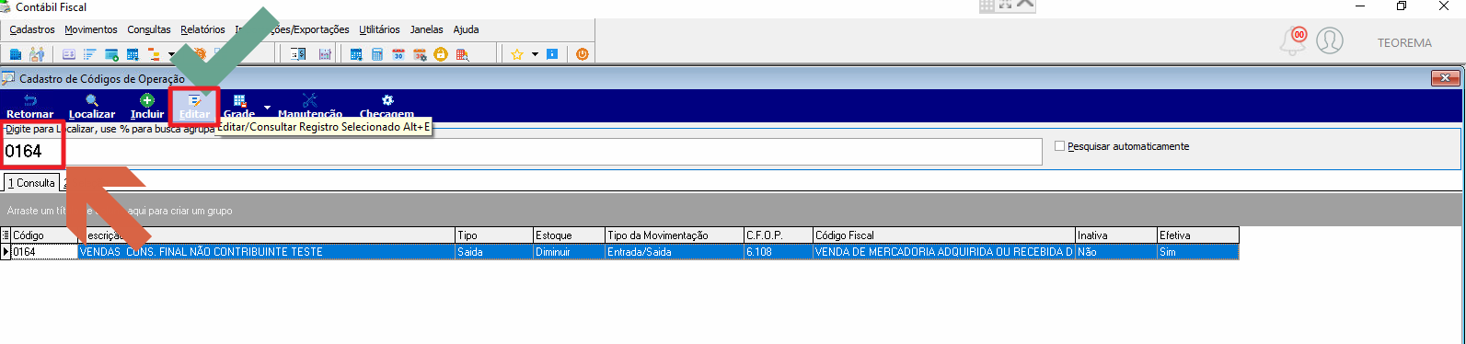Click the Entrada/Saída cell
1466x344 pixels.
tap(674, 252)
